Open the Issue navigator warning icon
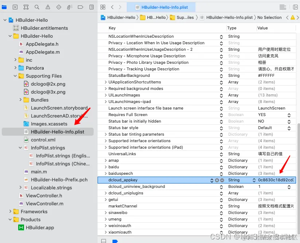The image size is (300, 243). (x=48, y=7)
